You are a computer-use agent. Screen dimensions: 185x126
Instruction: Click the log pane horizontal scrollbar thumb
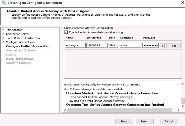point(119,110)
